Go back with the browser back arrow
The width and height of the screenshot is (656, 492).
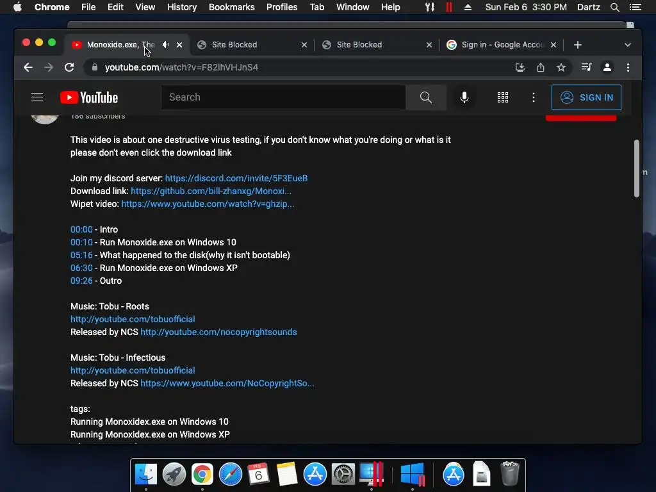[28, 67]
